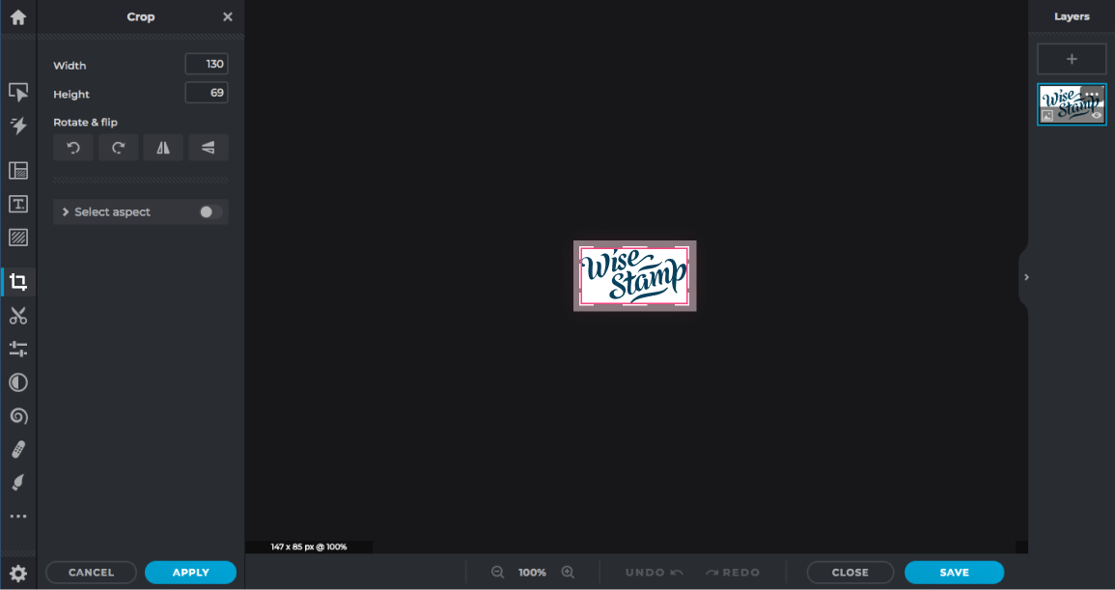1115x590 pixels.
Task: Close the Crop panel
Action: coord(228,17)
